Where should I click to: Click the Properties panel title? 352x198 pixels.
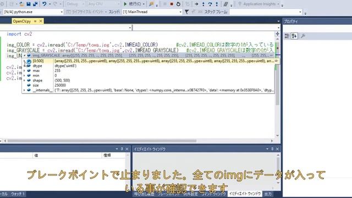(291, 21)
